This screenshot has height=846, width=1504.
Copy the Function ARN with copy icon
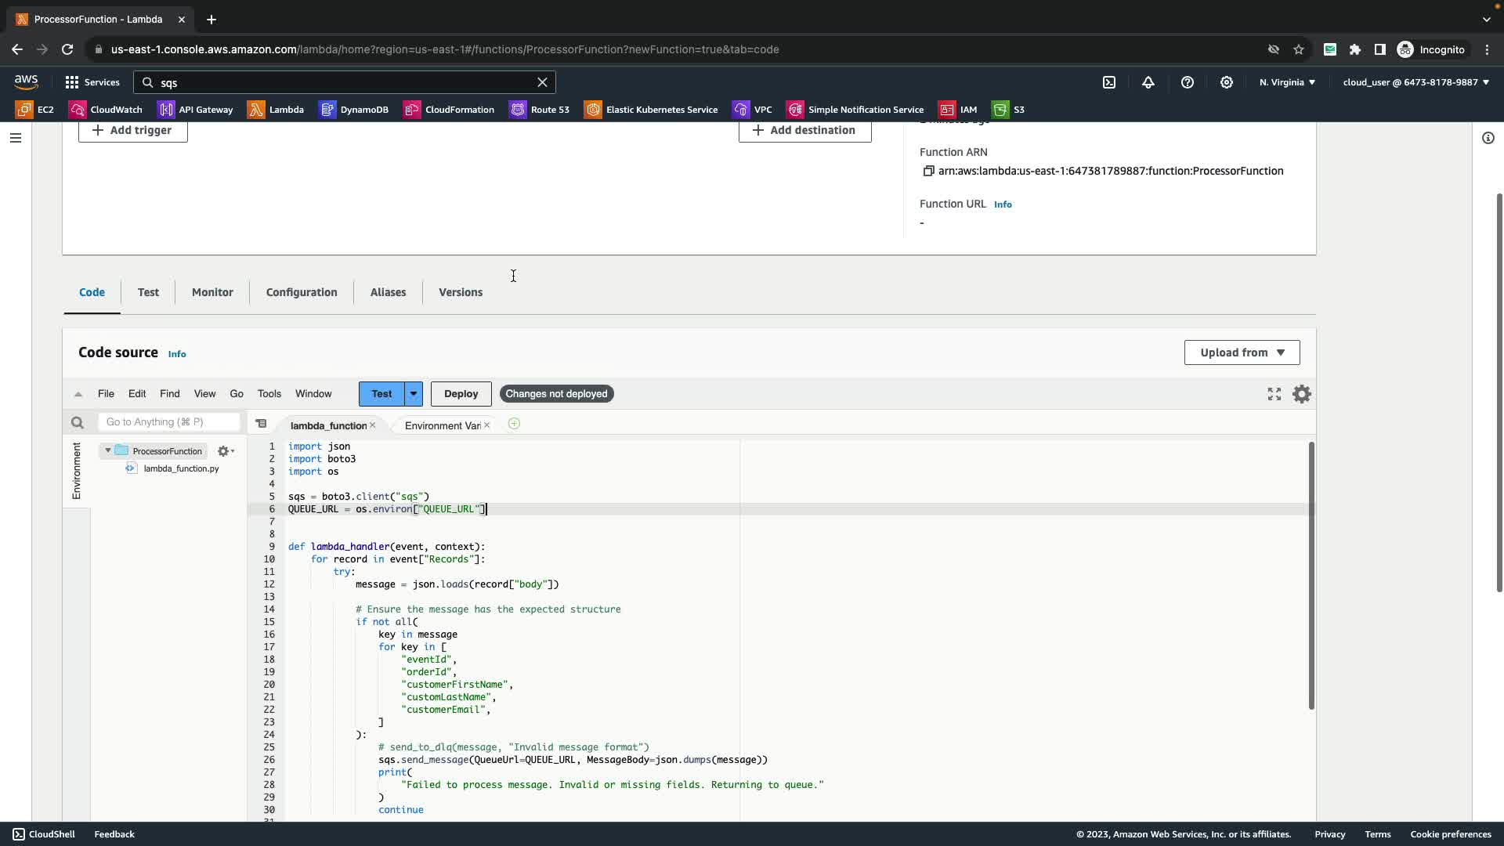point(928,171)
